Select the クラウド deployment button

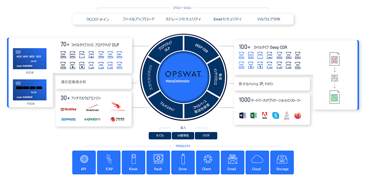click(x=206, y=136)
